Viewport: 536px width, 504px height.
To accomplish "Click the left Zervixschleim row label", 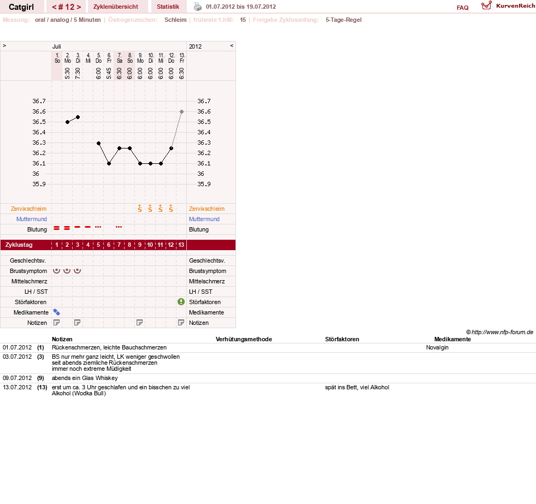I will pos(29,209).
